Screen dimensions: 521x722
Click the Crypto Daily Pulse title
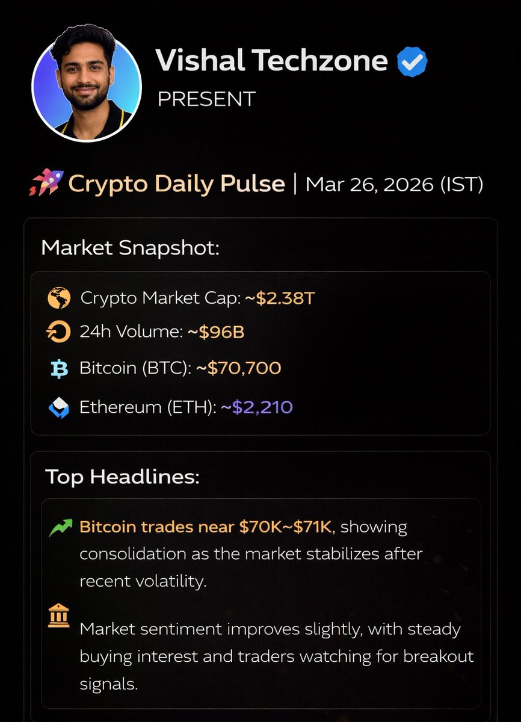pyautogui.click(x=176, y=183)
